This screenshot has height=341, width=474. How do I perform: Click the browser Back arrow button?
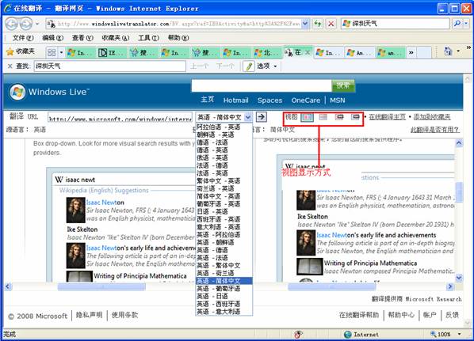[12, 24]
